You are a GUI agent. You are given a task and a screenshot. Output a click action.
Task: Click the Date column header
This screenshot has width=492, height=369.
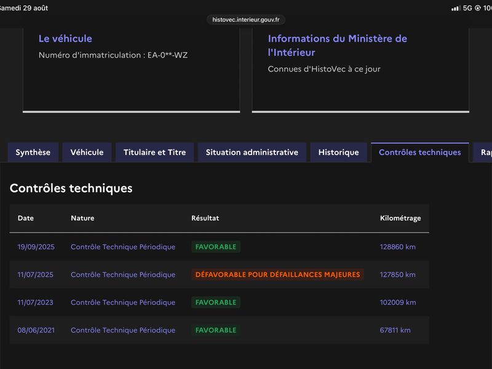[26, 218]
